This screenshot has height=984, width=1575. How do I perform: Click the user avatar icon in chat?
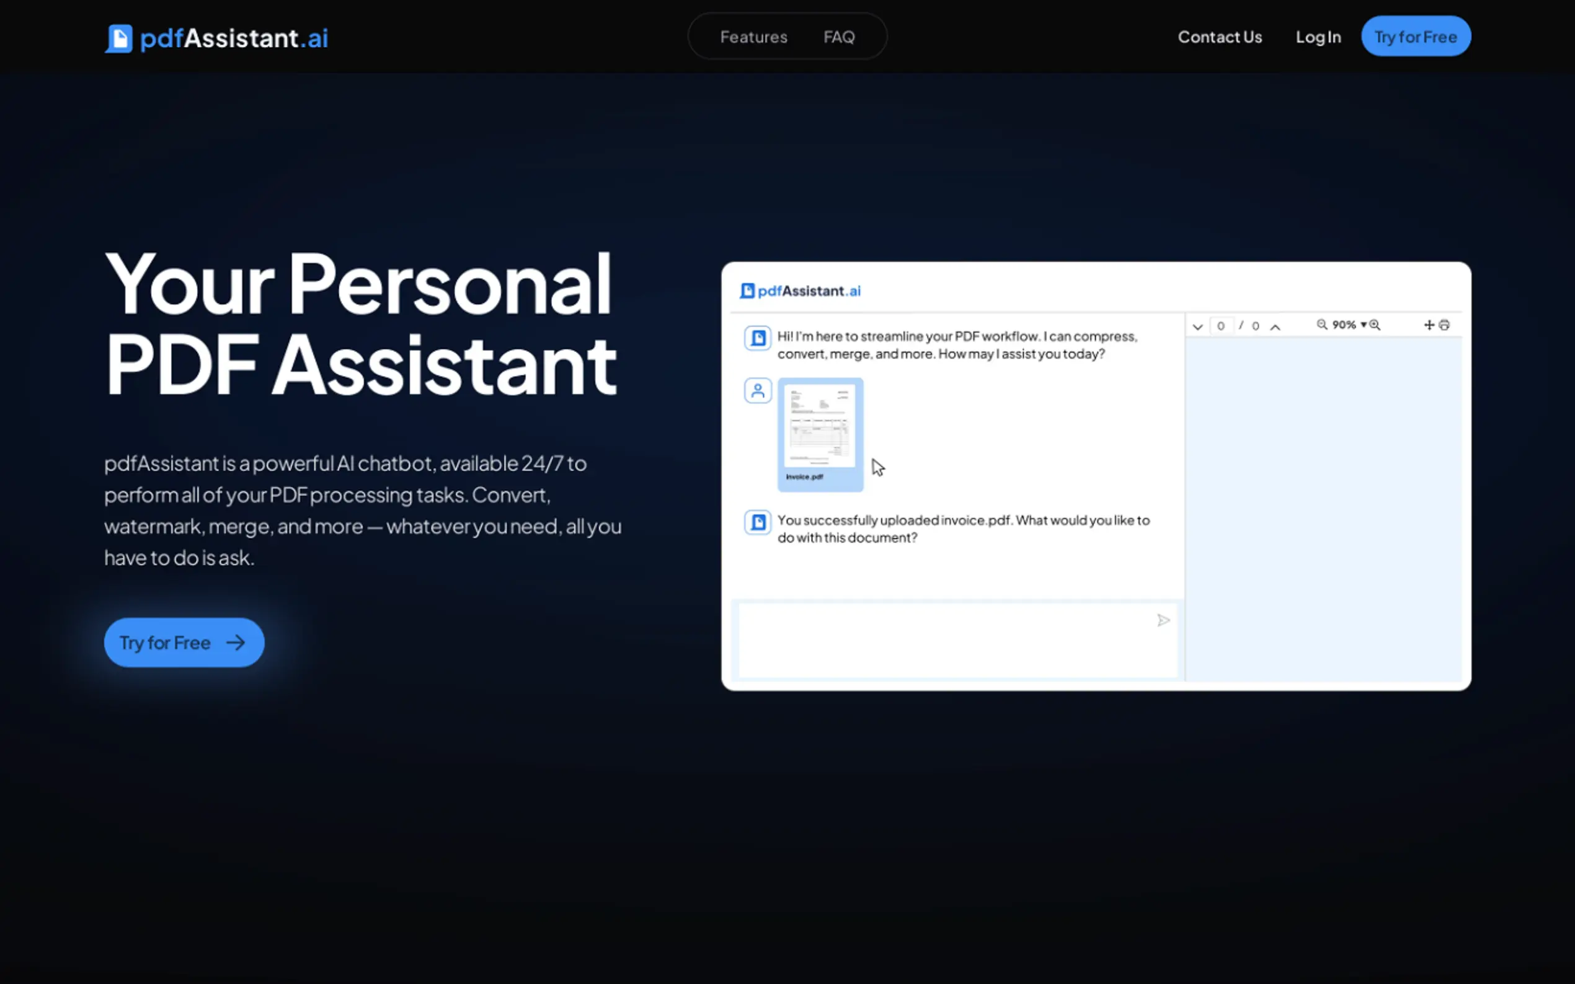tap(757, 390)
